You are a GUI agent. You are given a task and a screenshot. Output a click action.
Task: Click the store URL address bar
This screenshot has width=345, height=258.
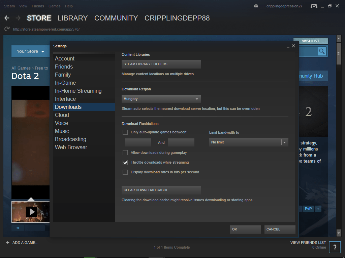pos(46,29)
